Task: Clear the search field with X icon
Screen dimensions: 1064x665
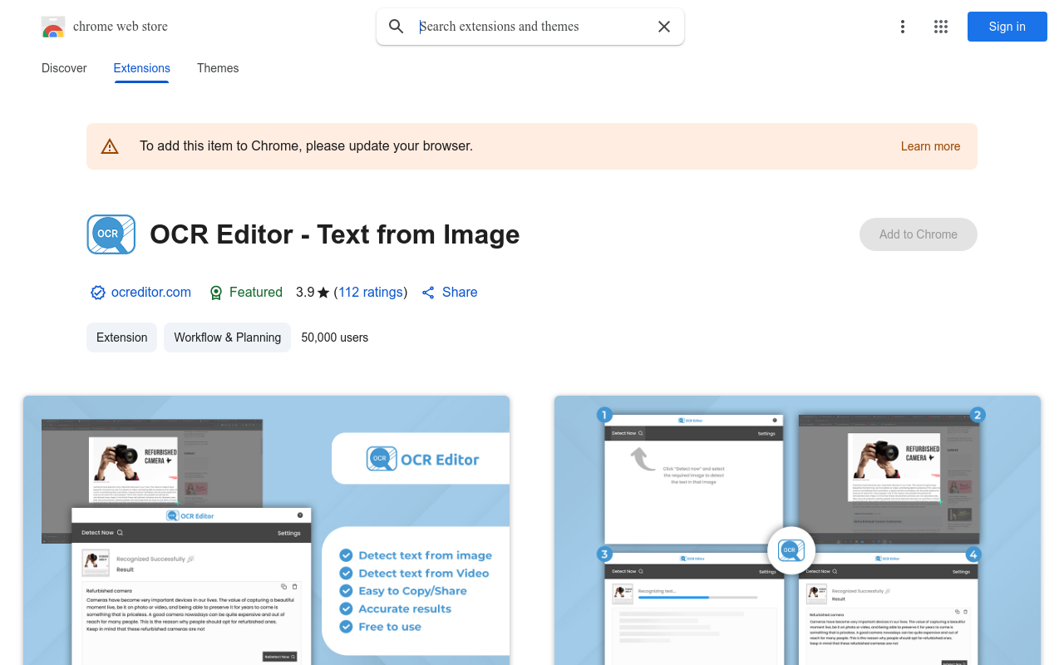Action: (664, 27)
